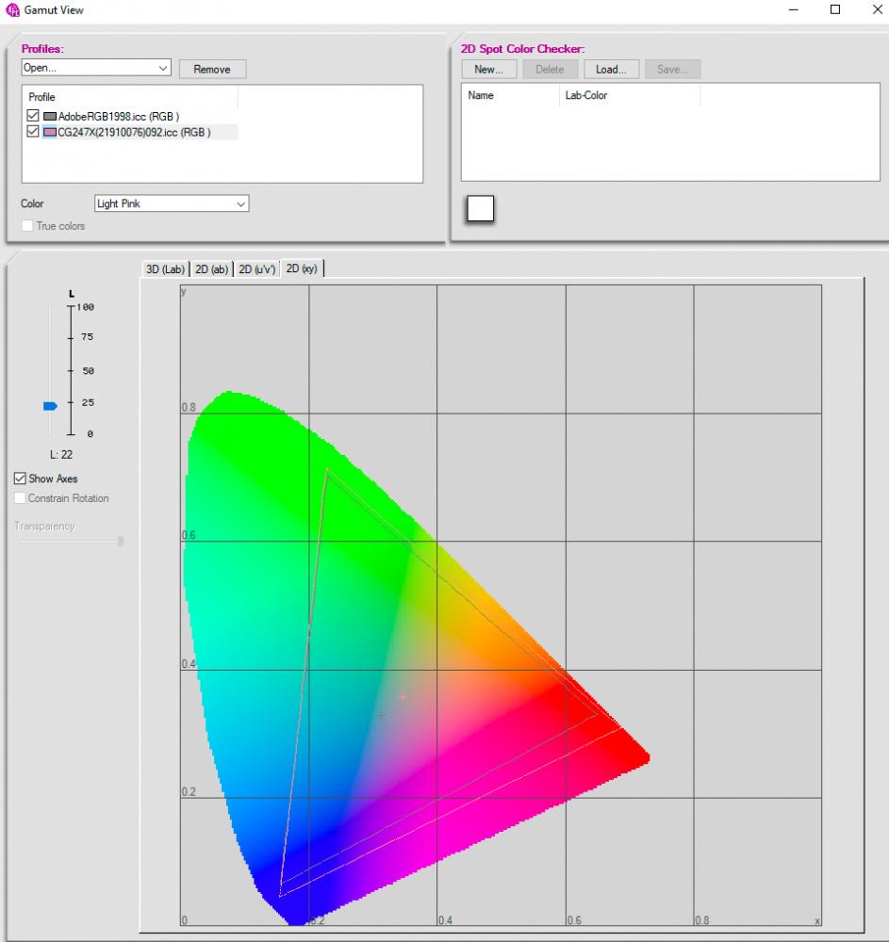Click the blue L lightness slider handle

pyautogui.click(x=51, y=406)
